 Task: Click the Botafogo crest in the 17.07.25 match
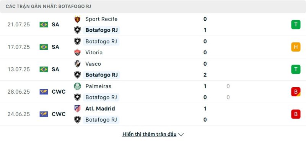(x=77, y=41)
